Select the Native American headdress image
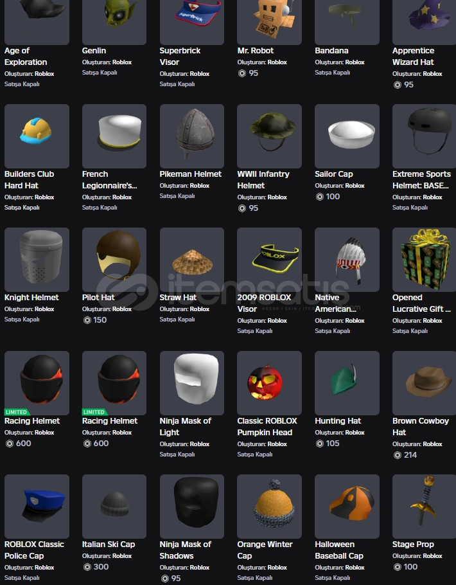The width and height of the screenshot is (456, 585). (x=347, y=260)
